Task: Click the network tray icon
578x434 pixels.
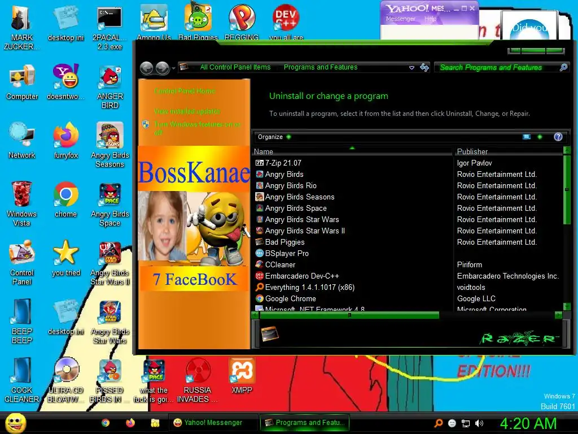Action: point(466,423)
